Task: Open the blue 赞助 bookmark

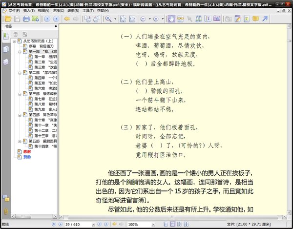Action: (27, 157)
